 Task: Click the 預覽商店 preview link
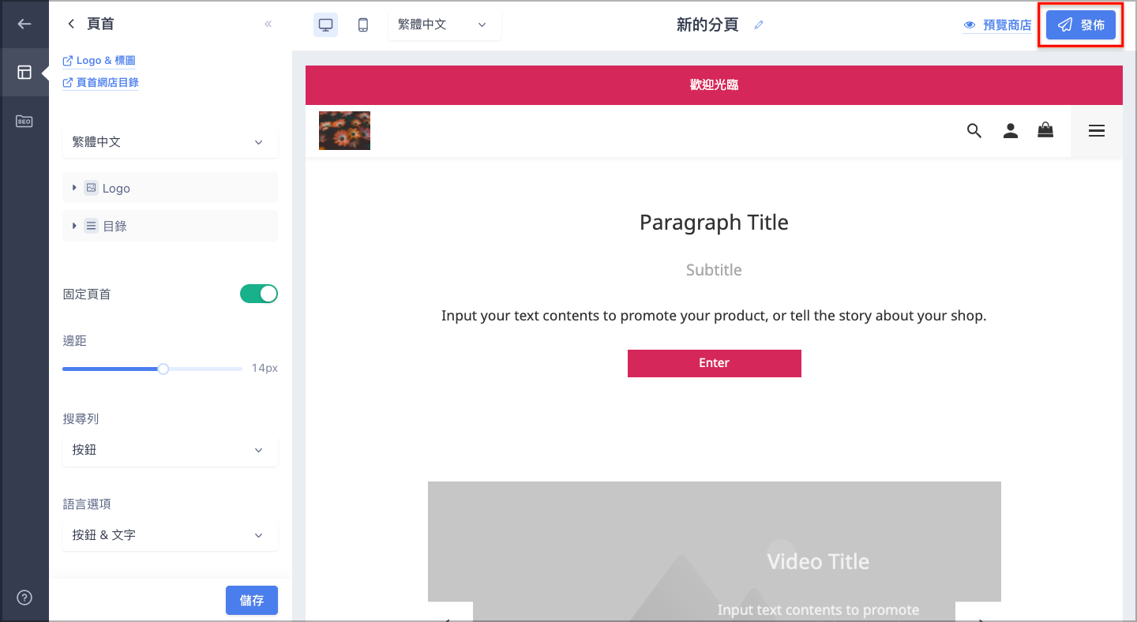[997, 25]
